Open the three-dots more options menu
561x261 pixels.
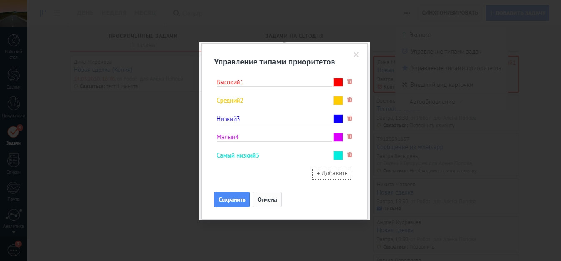(407, 13)
